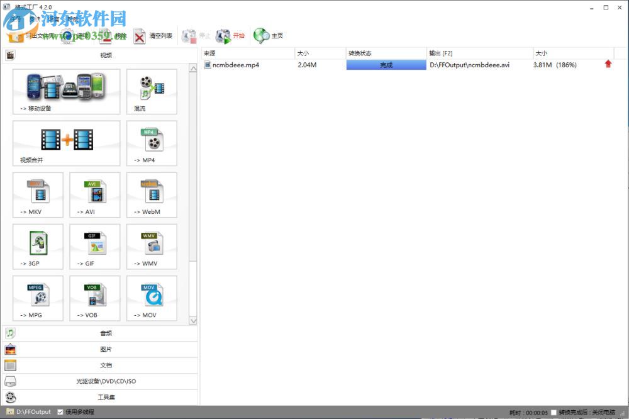629x419 pixels.
Task: Open the 工具集 utilities category
Action: tap(99, 397)
